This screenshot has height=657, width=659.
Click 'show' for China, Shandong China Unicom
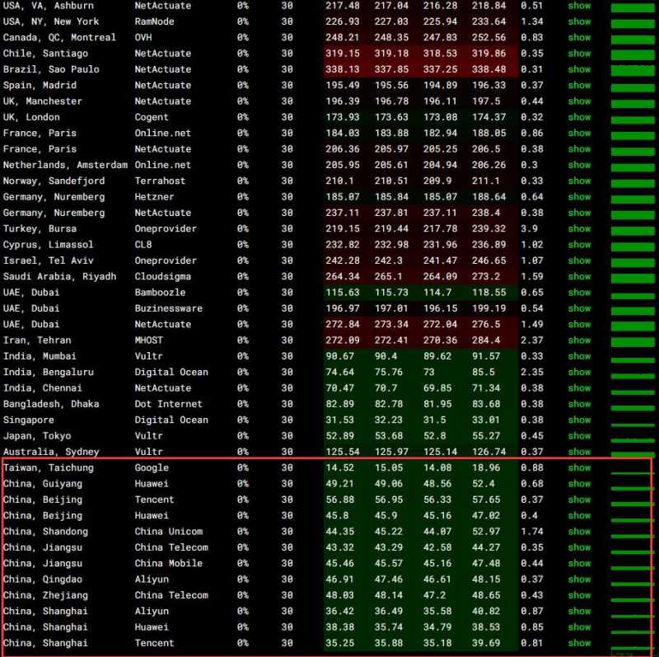pyautogui.click(x=579, y=532)
